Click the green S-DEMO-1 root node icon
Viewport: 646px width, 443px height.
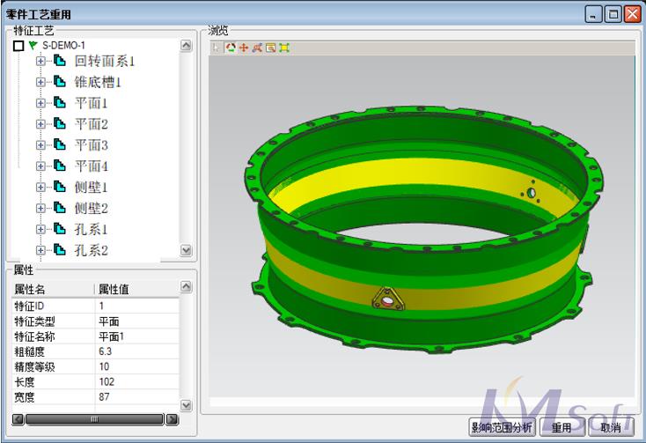point(33,45)
